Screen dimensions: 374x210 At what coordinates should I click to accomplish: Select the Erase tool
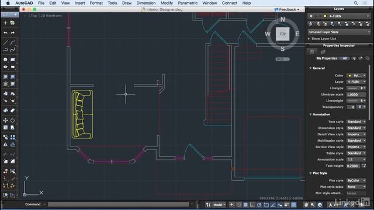13,110
